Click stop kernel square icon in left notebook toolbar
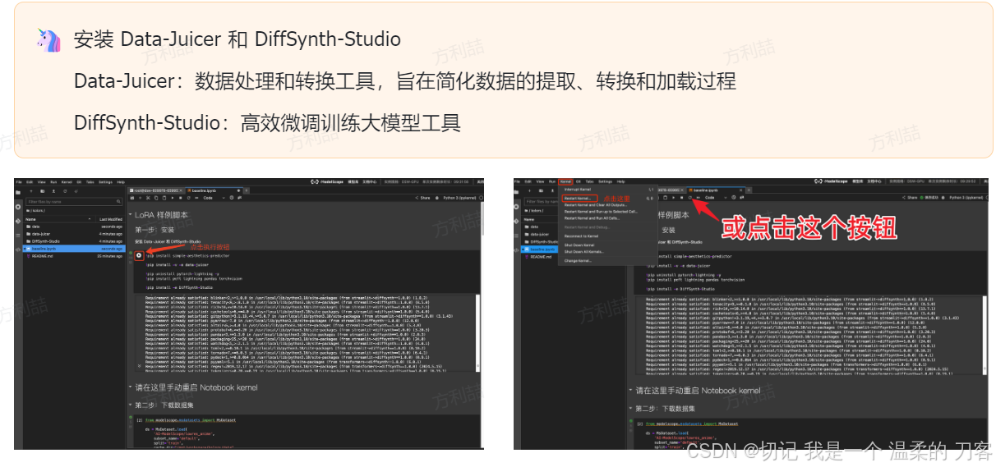 (x=181, y=198)
